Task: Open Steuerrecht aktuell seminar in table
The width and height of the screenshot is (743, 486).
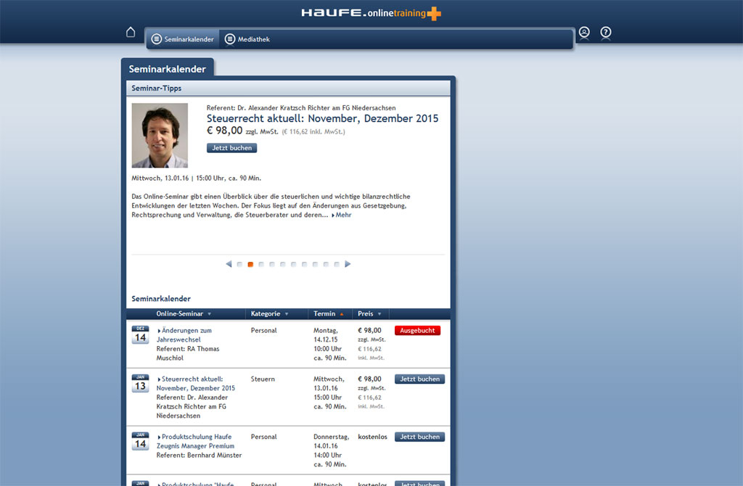Action: click(196, 384)
